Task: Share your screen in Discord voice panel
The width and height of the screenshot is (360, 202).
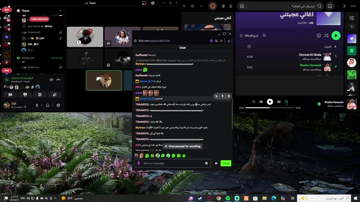Action: 25,95
